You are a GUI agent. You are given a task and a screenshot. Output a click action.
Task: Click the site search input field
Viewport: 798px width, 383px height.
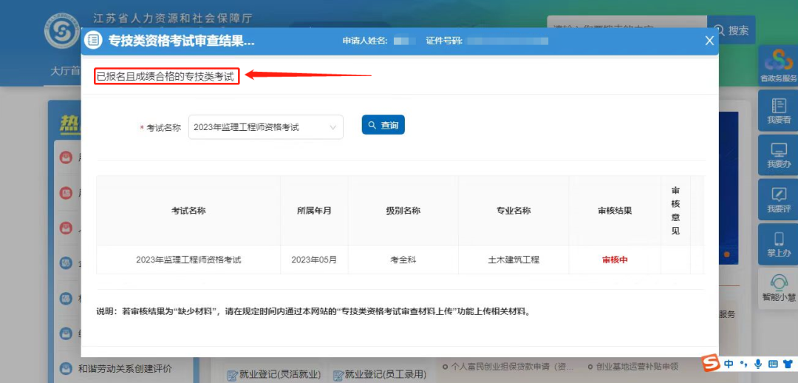pos(626,30)
